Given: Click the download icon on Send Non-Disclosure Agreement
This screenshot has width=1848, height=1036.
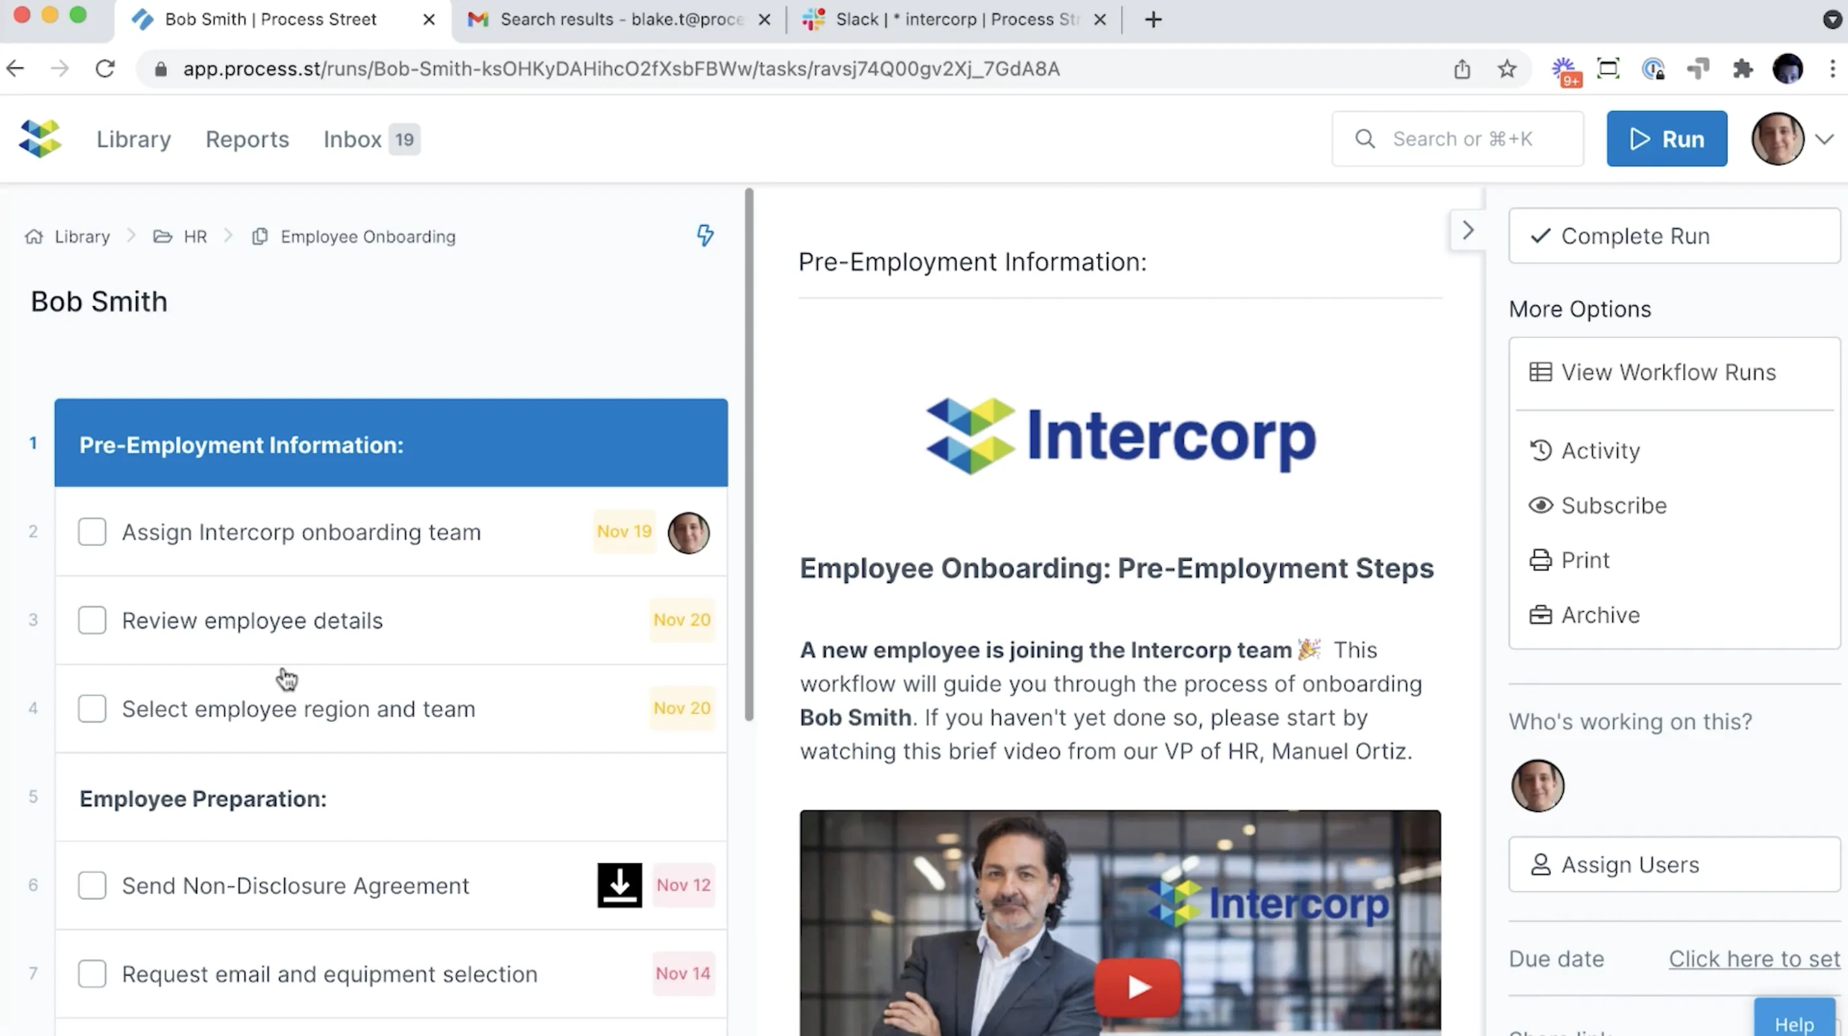Looking at the screenshot, I should coord(620,885).
